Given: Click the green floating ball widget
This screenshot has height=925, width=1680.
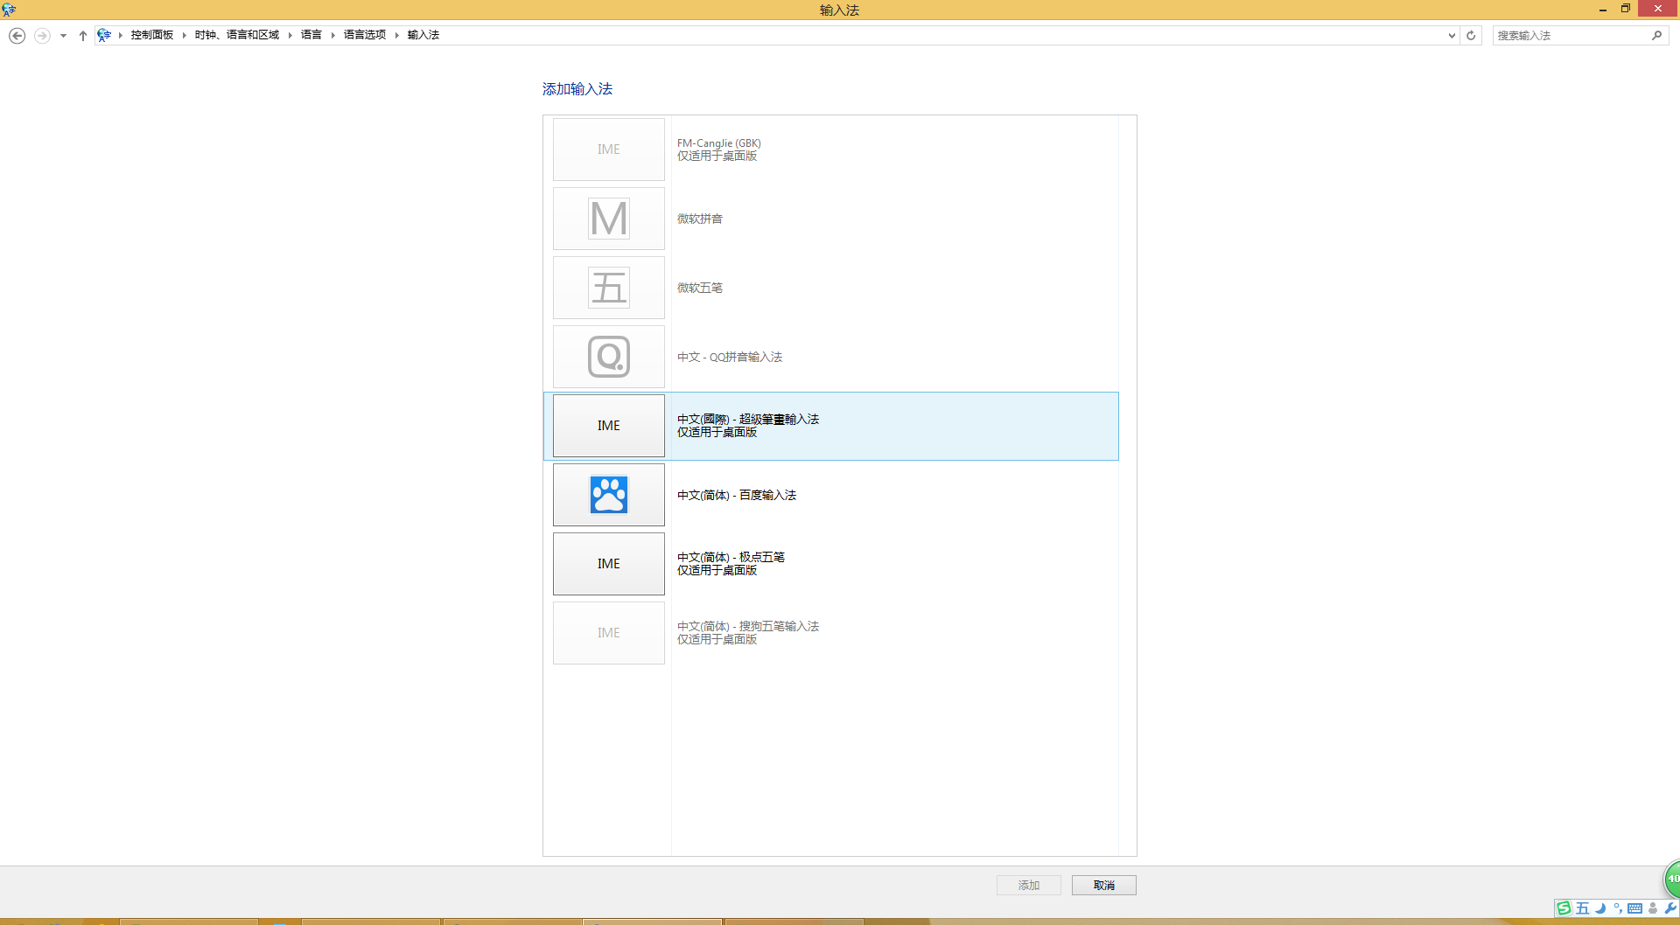Looking at the screenshot, I should 1672,879.
